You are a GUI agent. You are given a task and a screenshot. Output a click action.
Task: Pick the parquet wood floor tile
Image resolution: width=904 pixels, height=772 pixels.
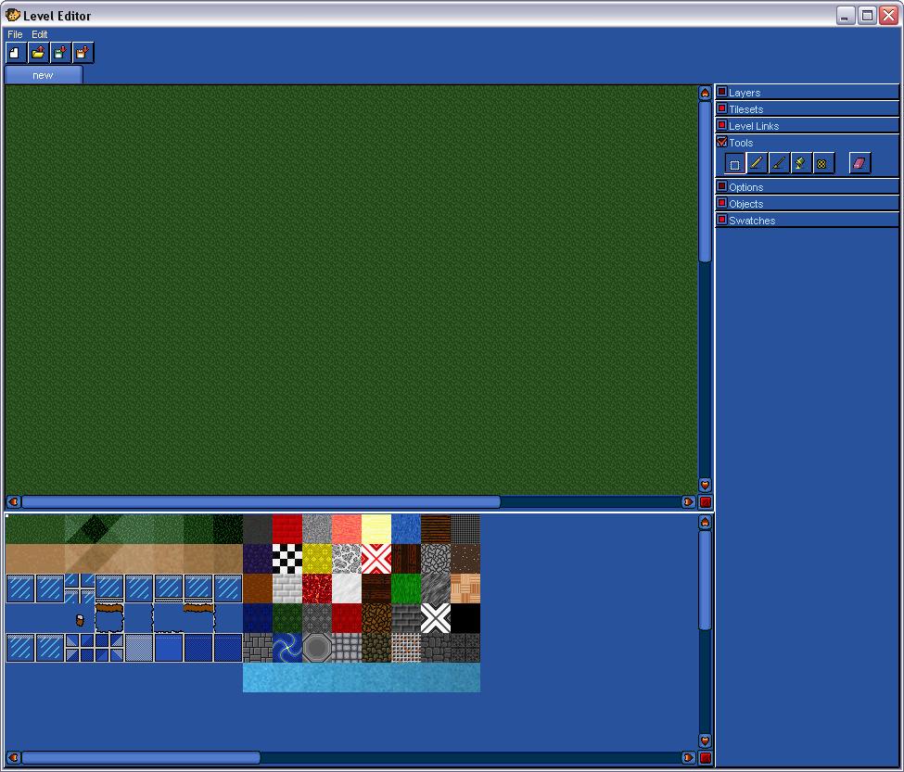(x=465, y=588)
